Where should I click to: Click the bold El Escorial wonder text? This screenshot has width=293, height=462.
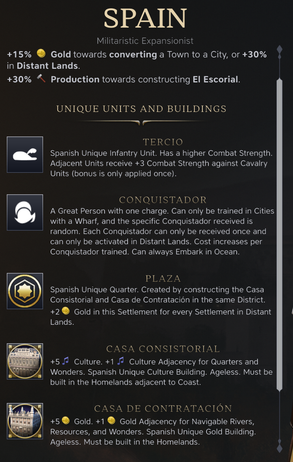click(215, 79)
